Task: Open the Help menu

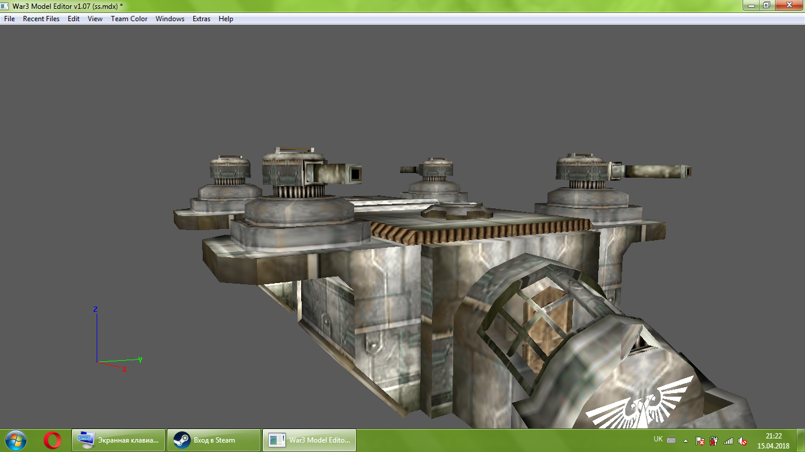Action: tap(226, 19)
